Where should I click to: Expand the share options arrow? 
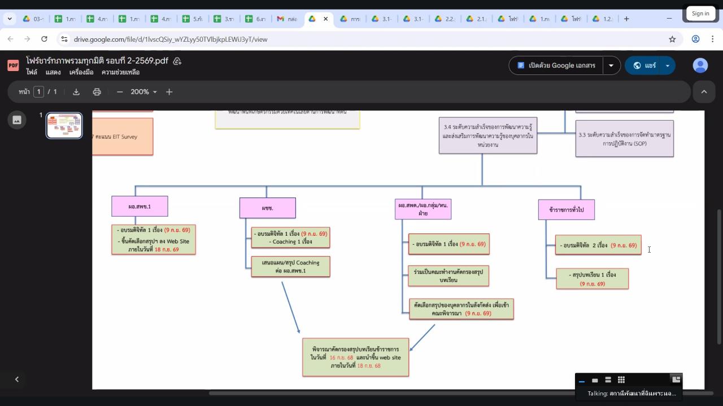pos(668,65)
